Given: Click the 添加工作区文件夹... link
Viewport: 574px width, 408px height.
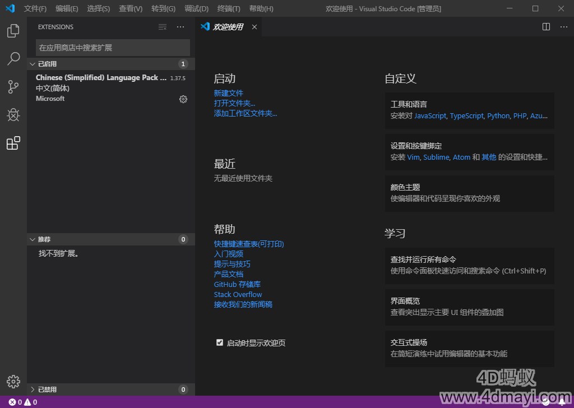Looking at the screenshot, I should [246, 113].
